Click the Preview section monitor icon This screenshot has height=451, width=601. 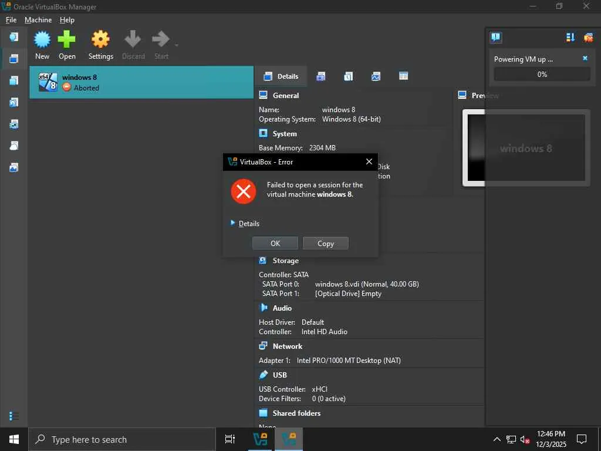tap(462, 95)
